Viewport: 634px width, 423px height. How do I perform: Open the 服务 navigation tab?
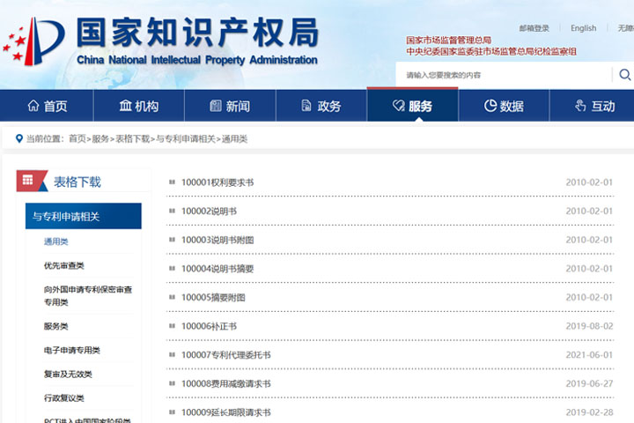[412, 106]
